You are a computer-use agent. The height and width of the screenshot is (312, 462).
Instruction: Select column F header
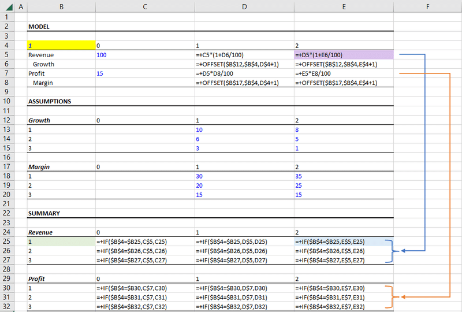(427, 6)
